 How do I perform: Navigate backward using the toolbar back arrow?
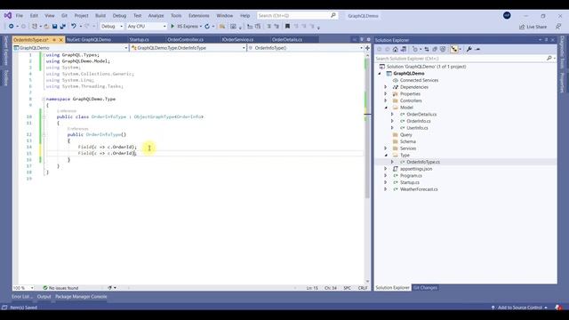pos(12,27)
